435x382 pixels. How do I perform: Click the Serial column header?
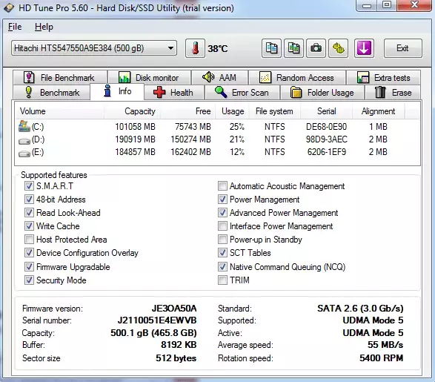coord(327,111)
